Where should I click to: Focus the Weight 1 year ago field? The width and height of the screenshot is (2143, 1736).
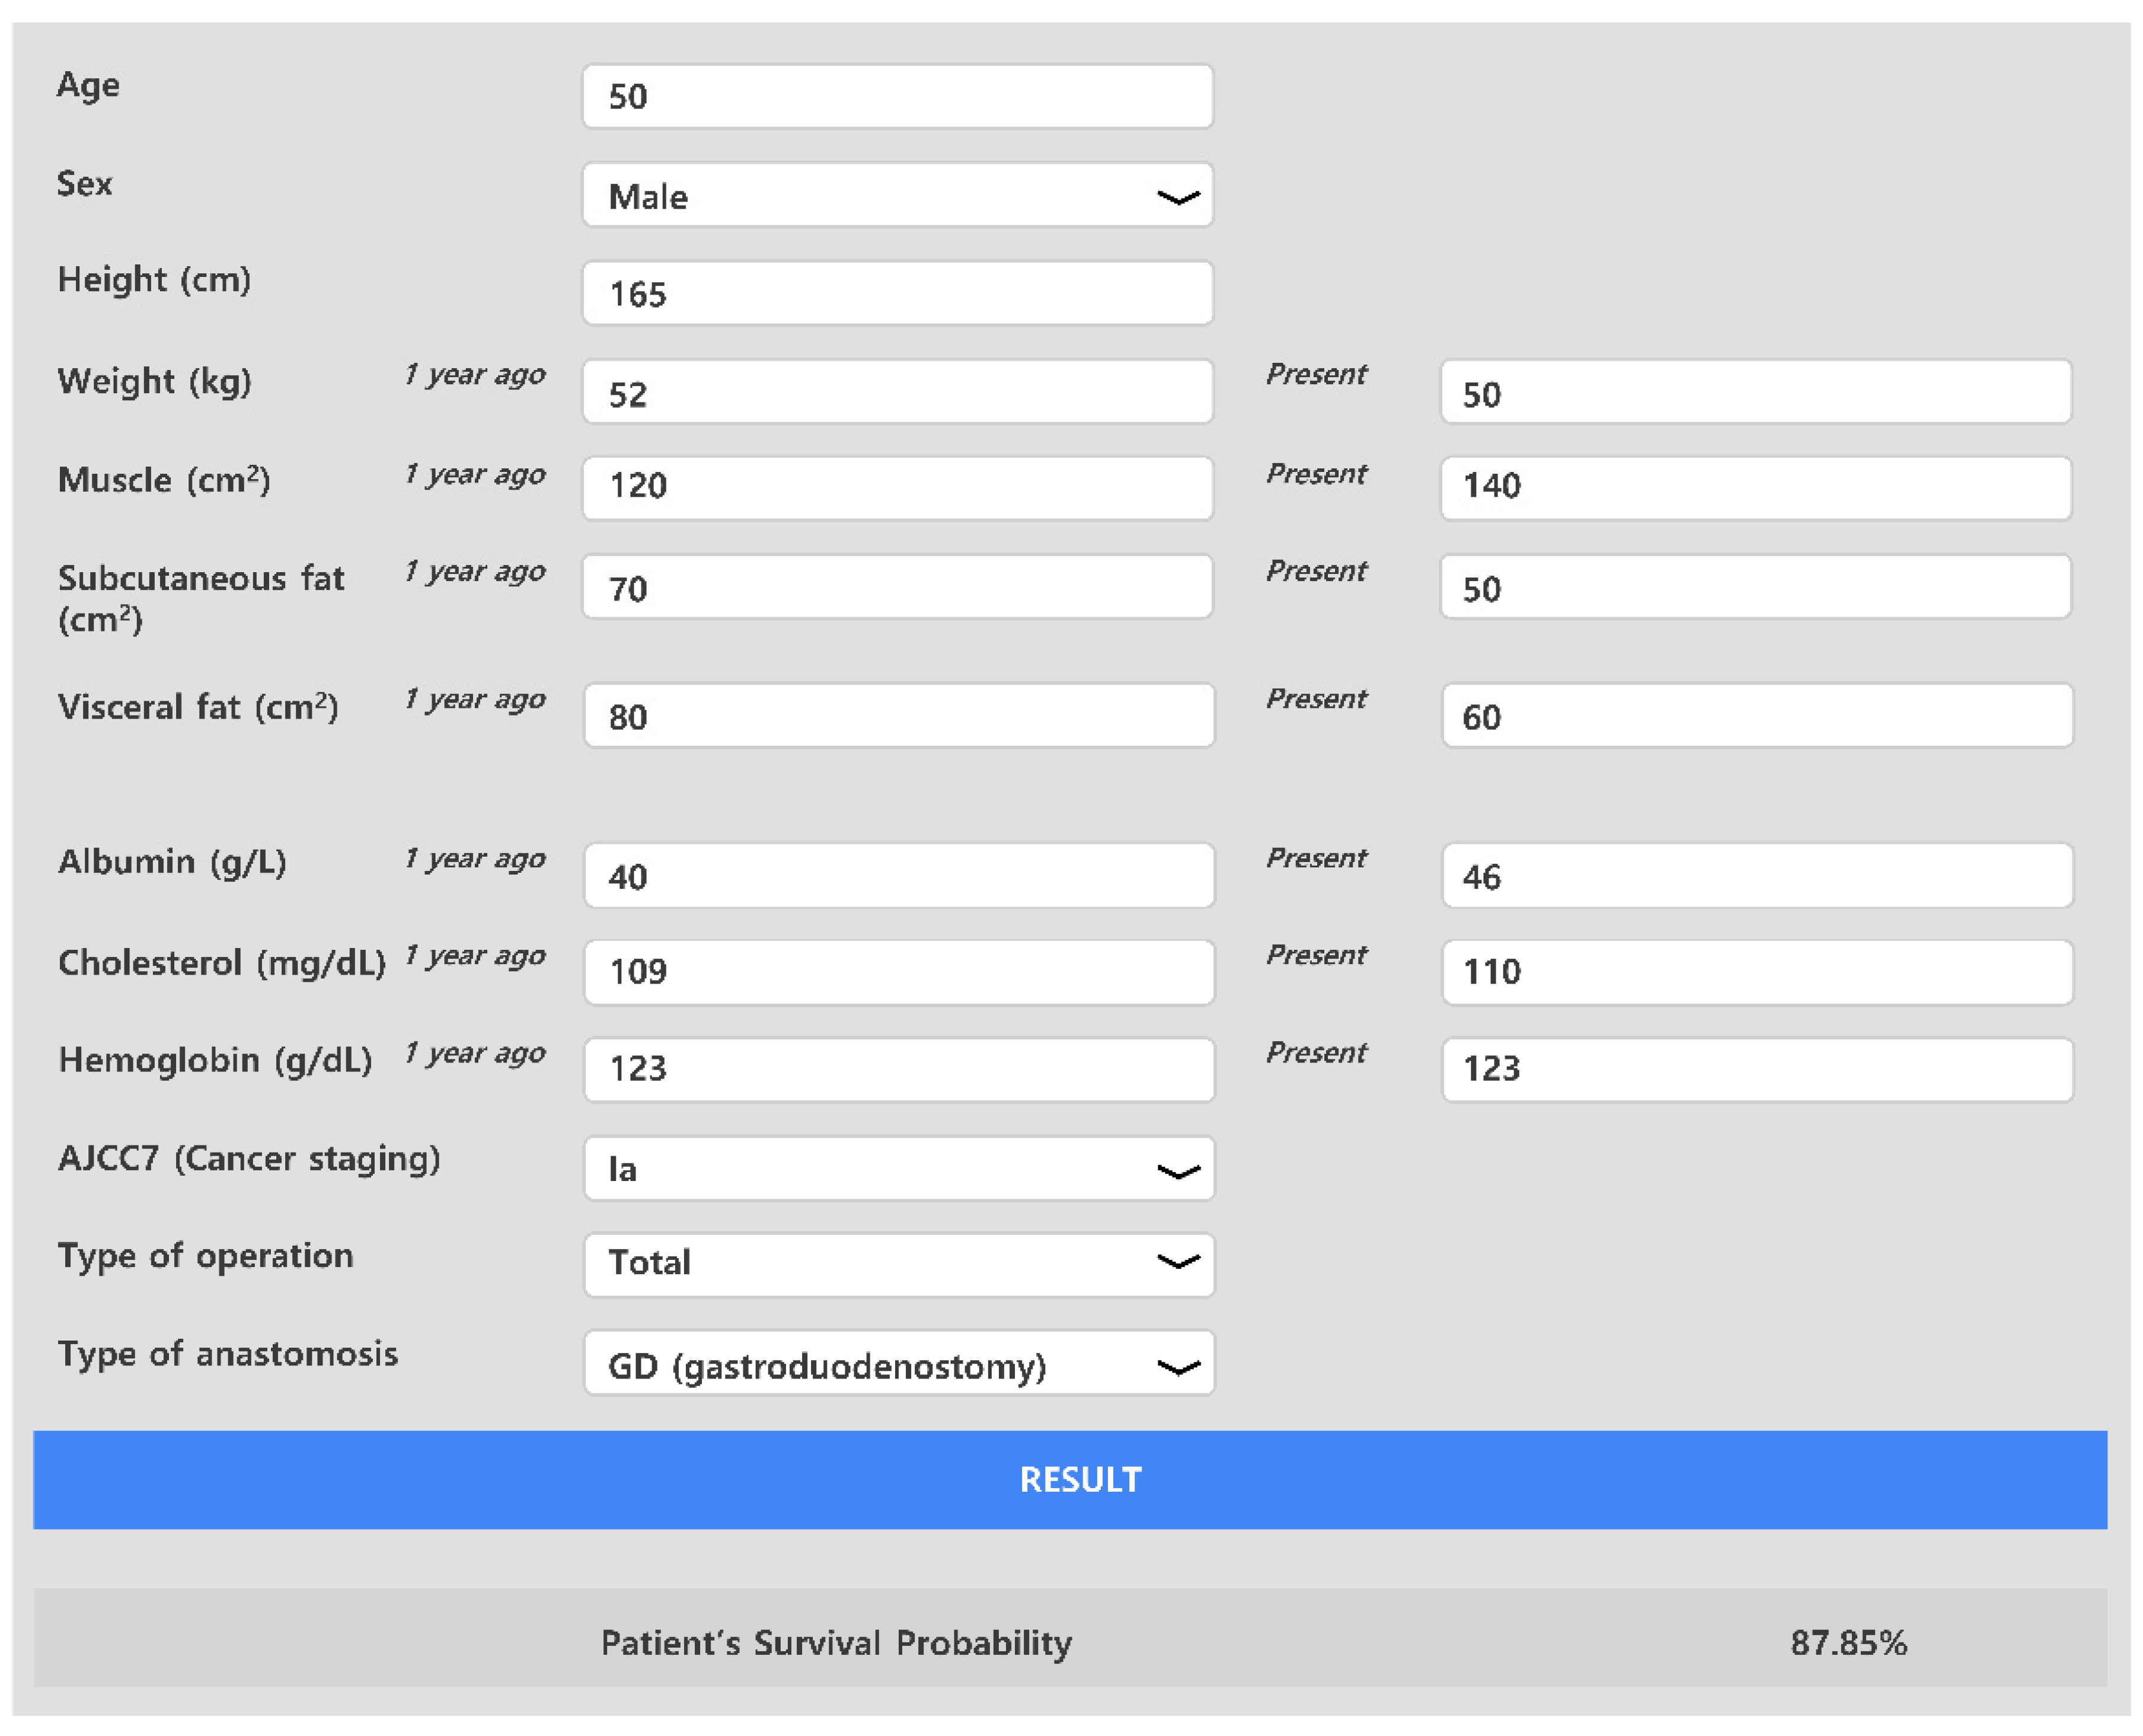click(897, 392)
